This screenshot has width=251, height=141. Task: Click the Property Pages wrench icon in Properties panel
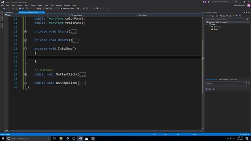tap(213, 89)
